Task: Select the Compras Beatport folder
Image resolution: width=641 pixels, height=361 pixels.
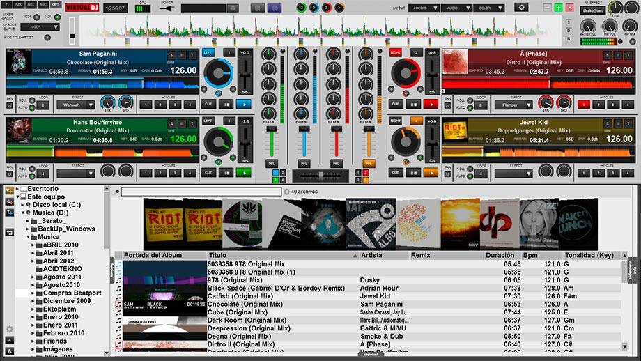Action: click(72, 293)
